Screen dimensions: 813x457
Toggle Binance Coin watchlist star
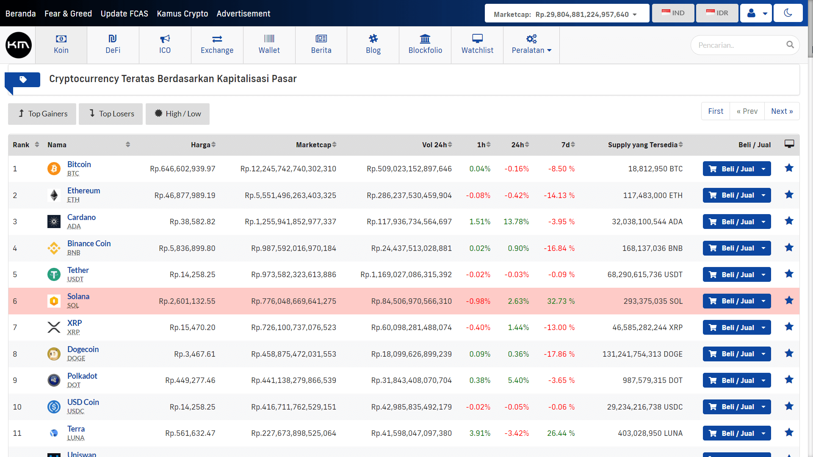click(x=789, y=248)
